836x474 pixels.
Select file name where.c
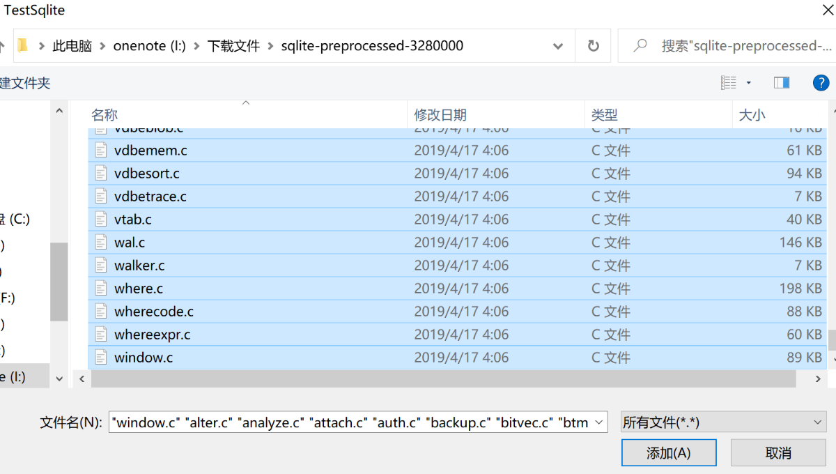(x=139, y=288)
